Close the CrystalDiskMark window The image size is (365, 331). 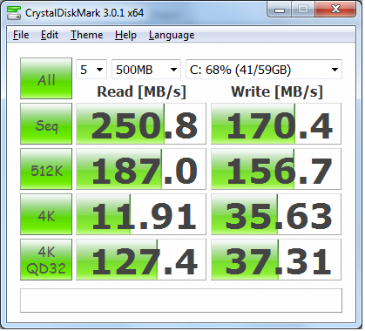click(335, 10)
